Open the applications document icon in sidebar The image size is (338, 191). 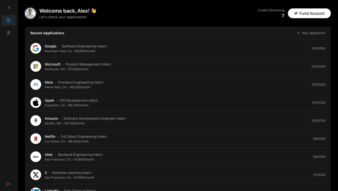9,20
